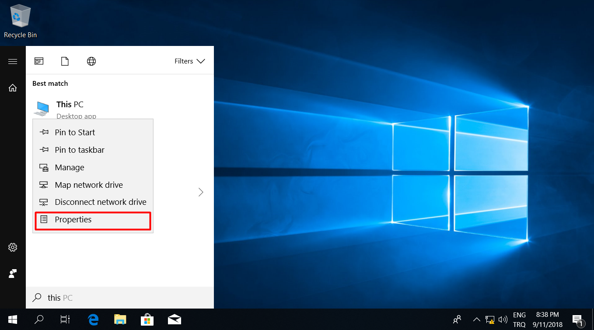Open Task View on taskbar

pos(65,319)
